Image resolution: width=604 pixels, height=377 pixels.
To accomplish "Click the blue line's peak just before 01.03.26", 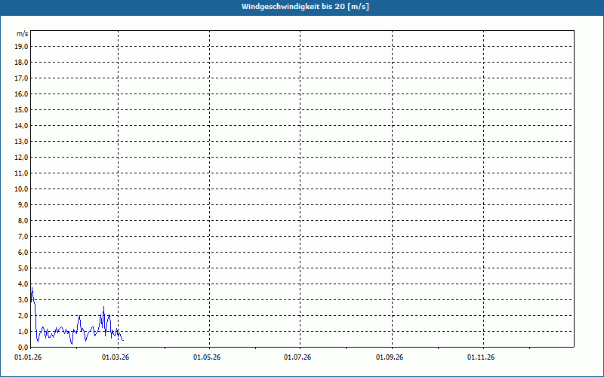I will (x=103, y=307).
